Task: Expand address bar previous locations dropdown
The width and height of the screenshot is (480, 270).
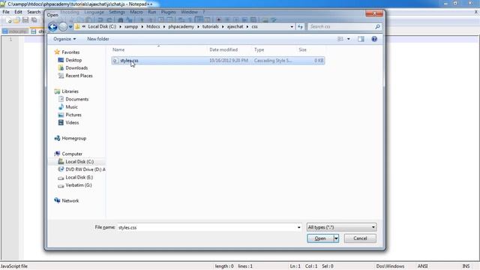Action: point(292,27)
